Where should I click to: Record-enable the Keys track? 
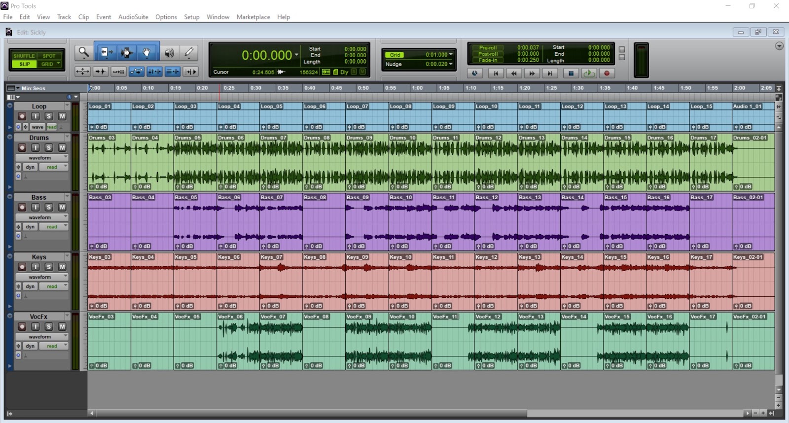22,267
